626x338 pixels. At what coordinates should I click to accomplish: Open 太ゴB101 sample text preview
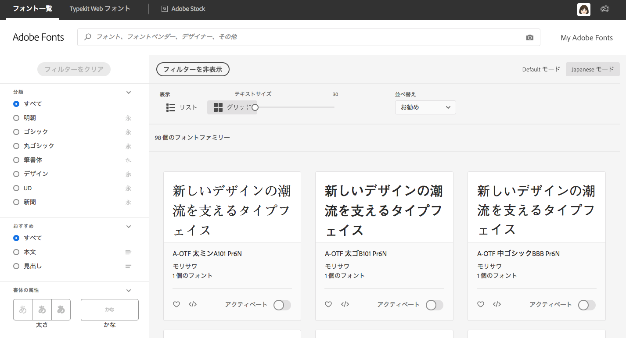pyautogui.click(x=384, y=210)
